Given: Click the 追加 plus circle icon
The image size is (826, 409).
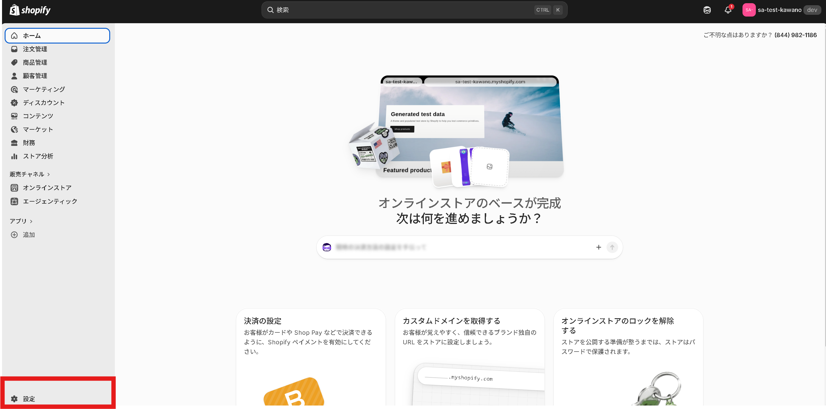Looking at the screenshot, I should click(14, 235).
